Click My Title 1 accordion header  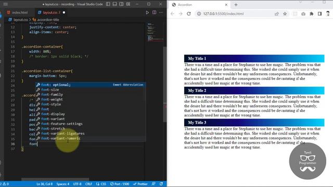tap(254, 59)
